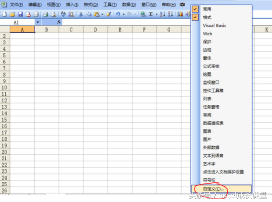The image size is (272, 202).
Task: Open the Undo history dropdown arrow
Action: coord(124,14)
